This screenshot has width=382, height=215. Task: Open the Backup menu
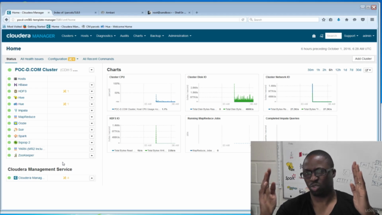coord(157,36)
